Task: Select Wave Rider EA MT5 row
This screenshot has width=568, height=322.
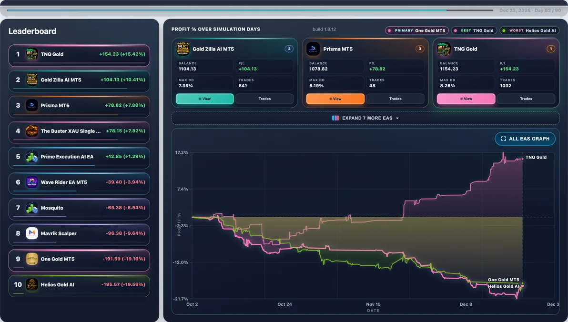Action: [79, 184]
